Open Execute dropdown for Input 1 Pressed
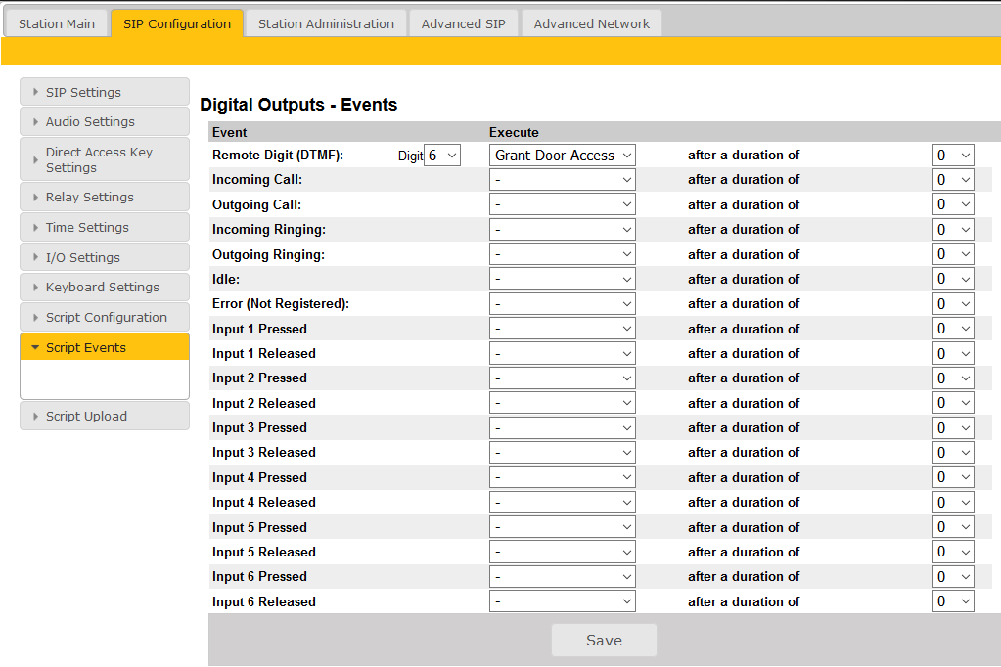 pos(562,329)
